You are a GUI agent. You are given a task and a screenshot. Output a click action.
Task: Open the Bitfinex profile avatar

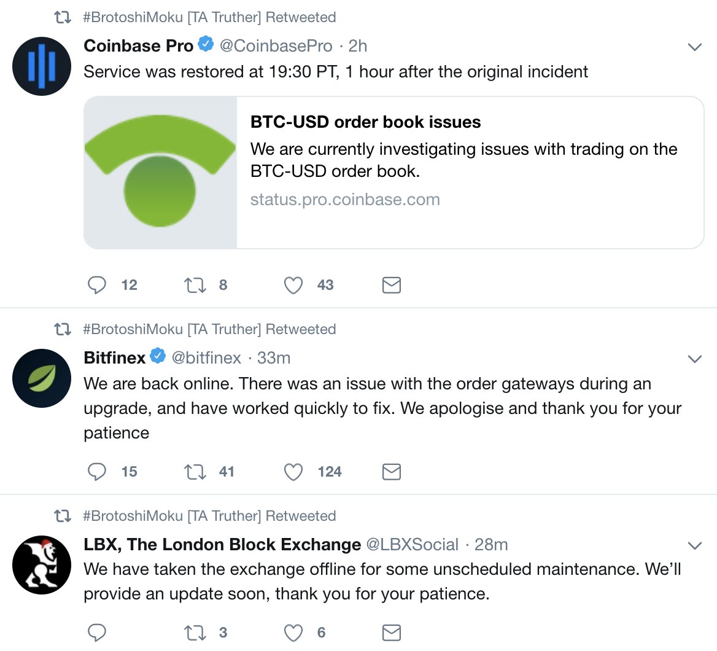coord(42,378)
